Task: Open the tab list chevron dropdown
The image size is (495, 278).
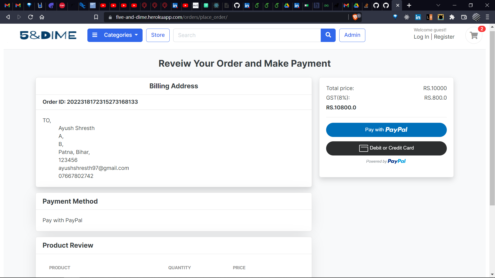Action: [438, 5]
